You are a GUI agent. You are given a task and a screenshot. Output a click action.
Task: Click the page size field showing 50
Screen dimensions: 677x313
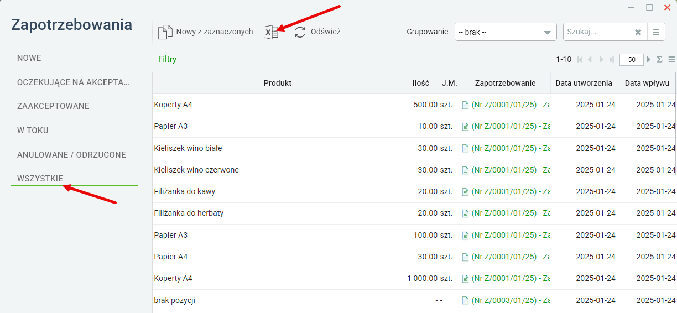[631, 59]
